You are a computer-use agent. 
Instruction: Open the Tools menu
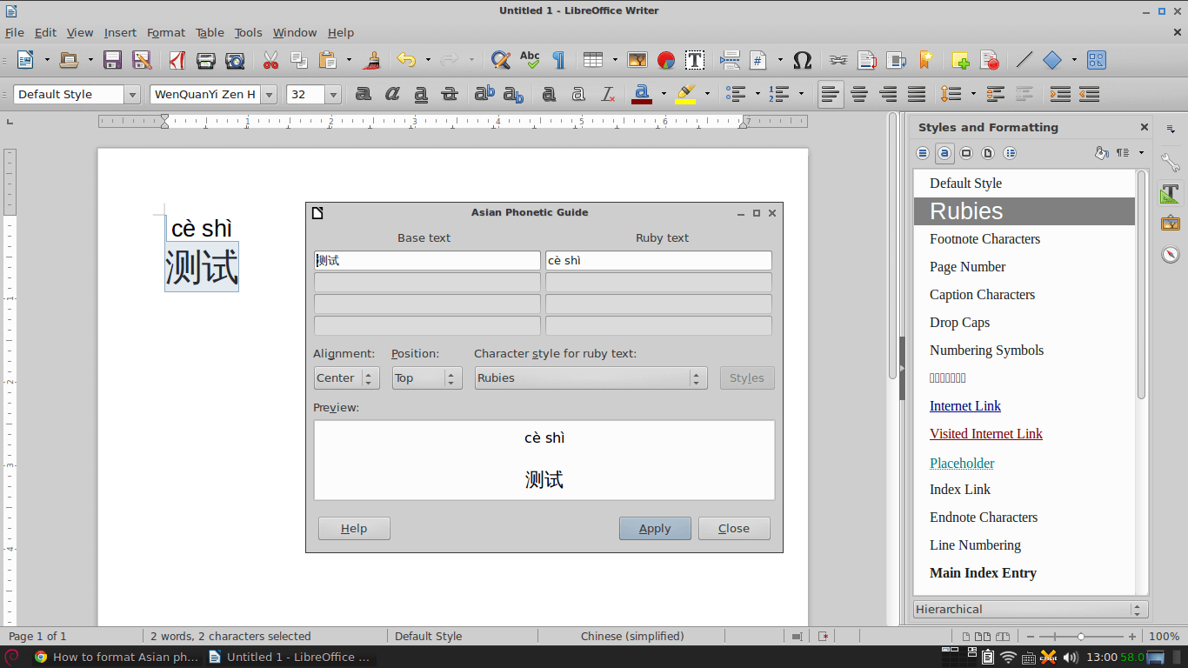(248, 32)
